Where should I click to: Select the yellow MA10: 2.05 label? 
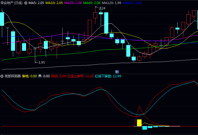click(x=54, y=3)
